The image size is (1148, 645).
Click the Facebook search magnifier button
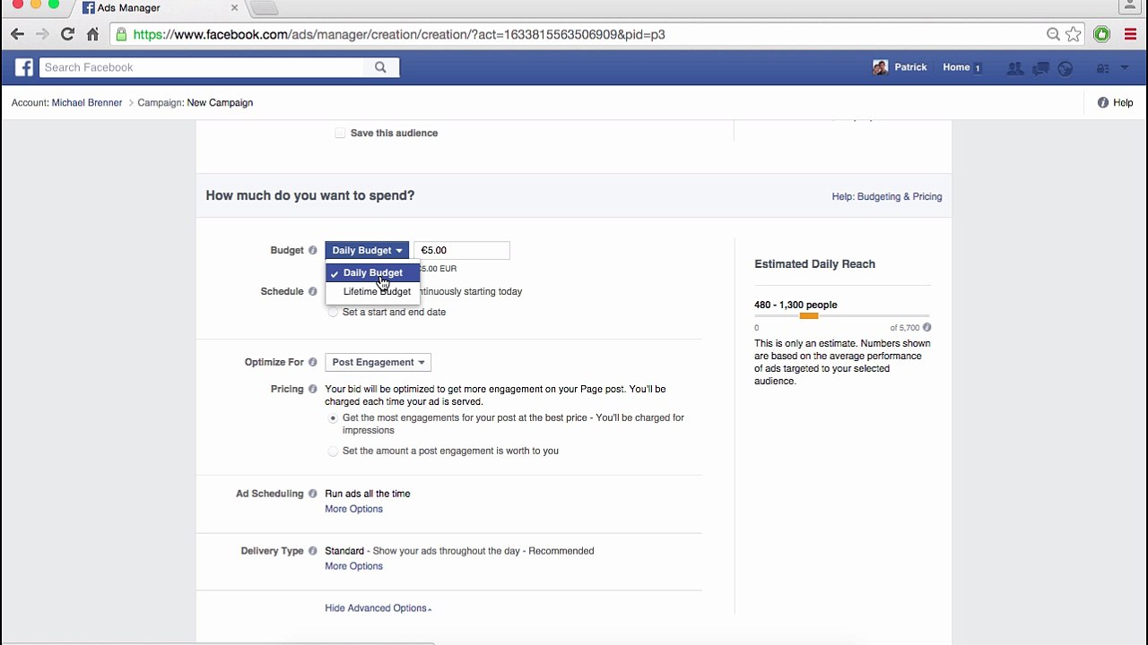pos(380,67)
